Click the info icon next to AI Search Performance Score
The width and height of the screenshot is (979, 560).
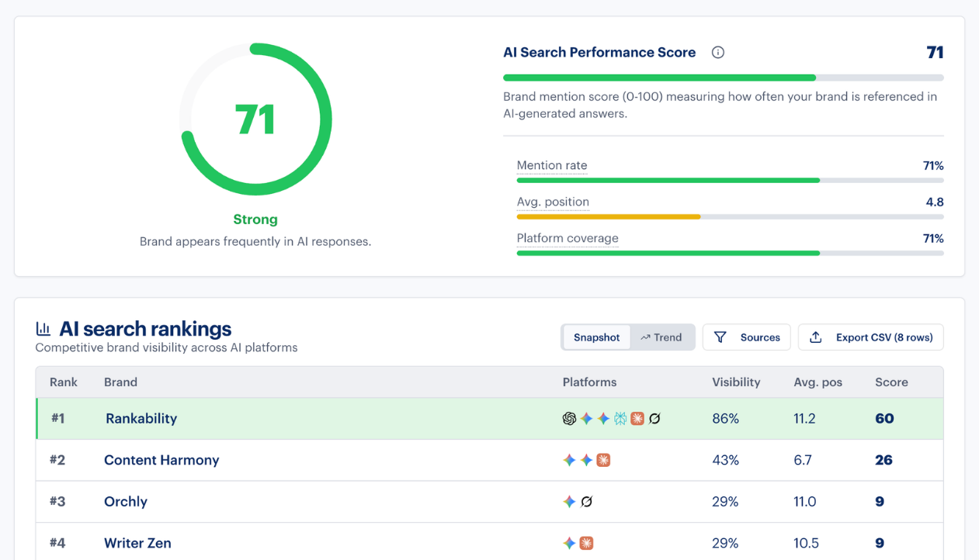tap(717, 52)
